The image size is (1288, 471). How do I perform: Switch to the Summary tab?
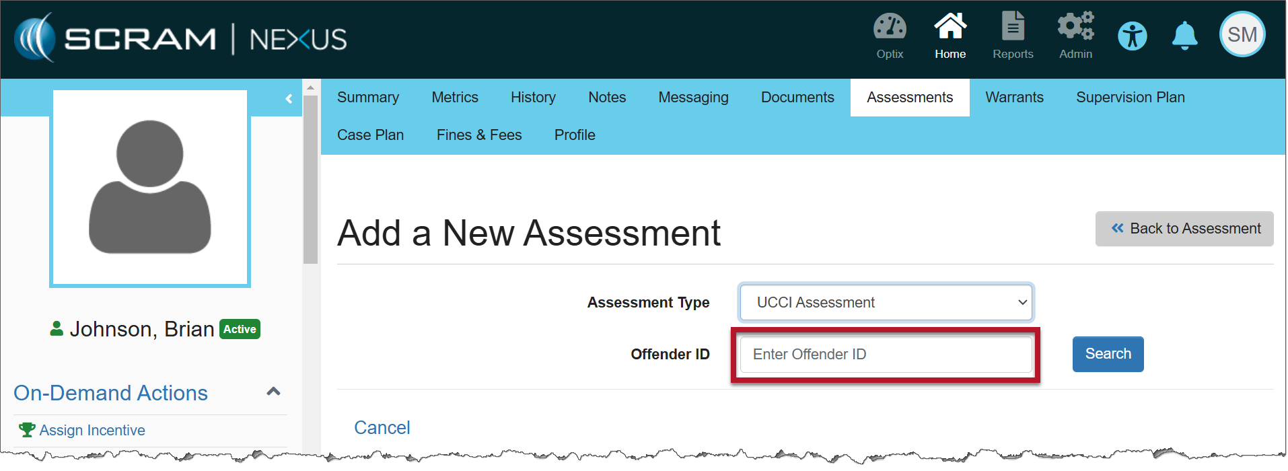pyautogui.click(x=367, y=98)
